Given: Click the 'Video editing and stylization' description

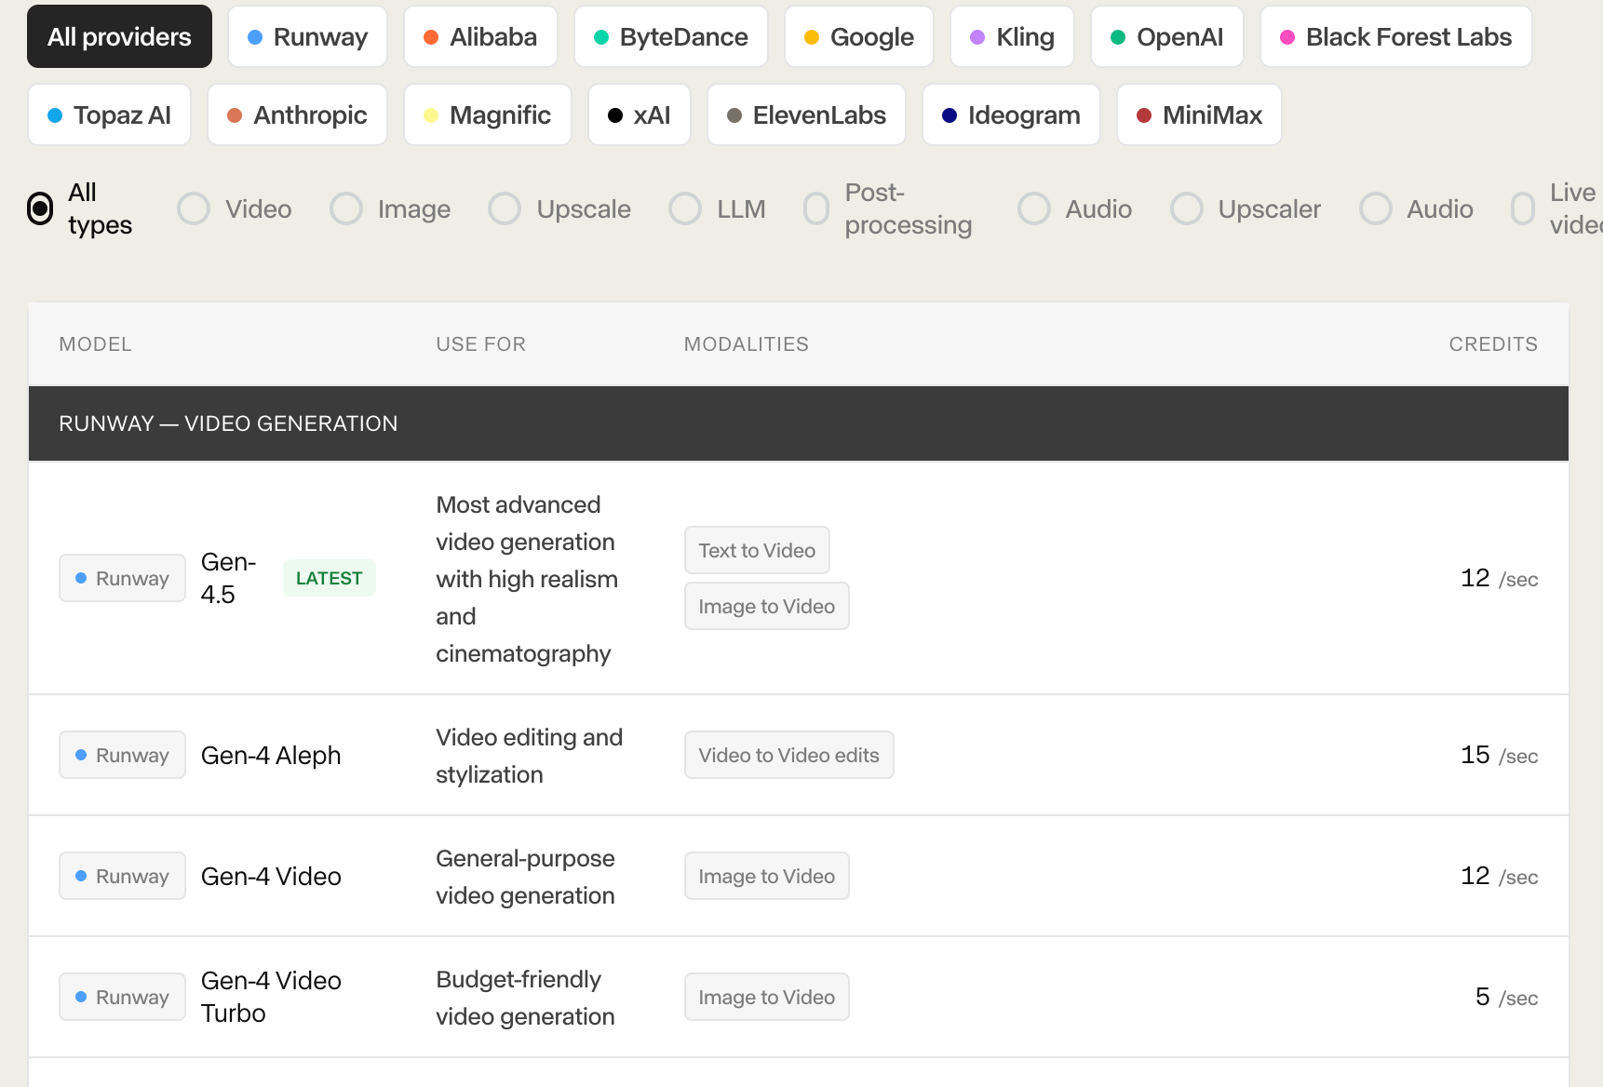Looking at the screenshot, I should tap(529, 756).
